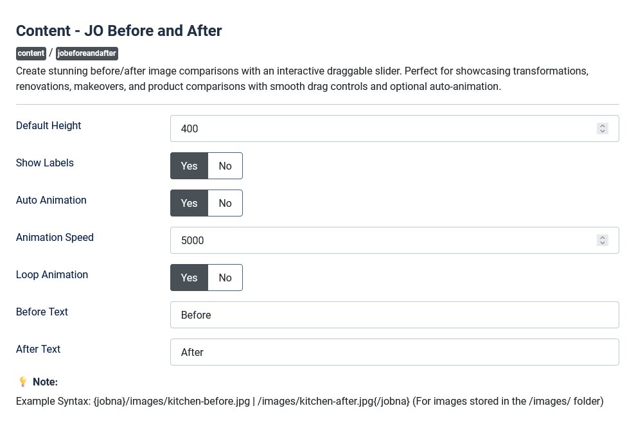Focus the Default Height number field
The height and width of the screenshot is (433, 636).
(379, 128)
